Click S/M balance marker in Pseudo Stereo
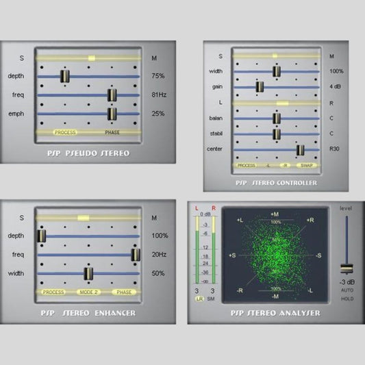 coord(92,58)
